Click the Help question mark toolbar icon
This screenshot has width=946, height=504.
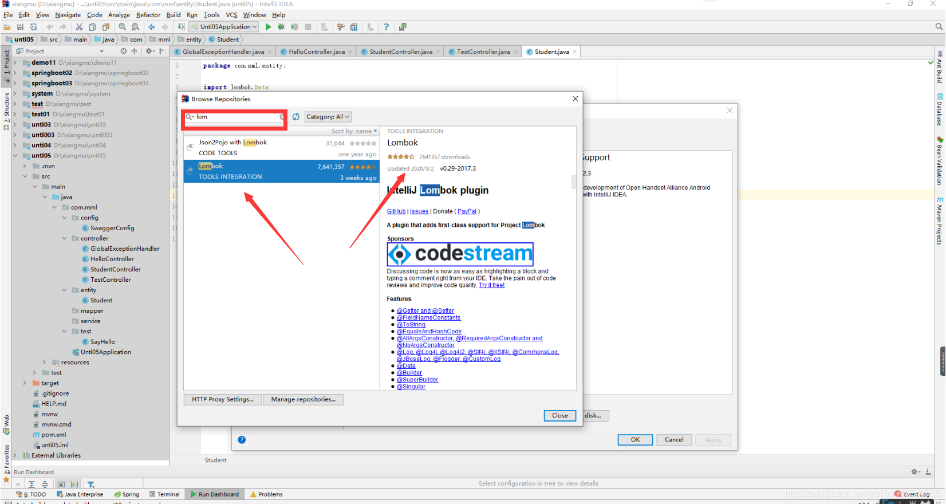point(386,27)
